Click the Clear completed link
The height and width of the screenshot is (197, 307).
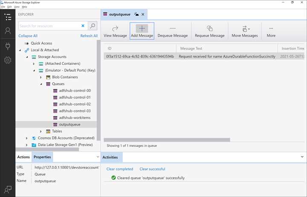(x=120, y=169)
